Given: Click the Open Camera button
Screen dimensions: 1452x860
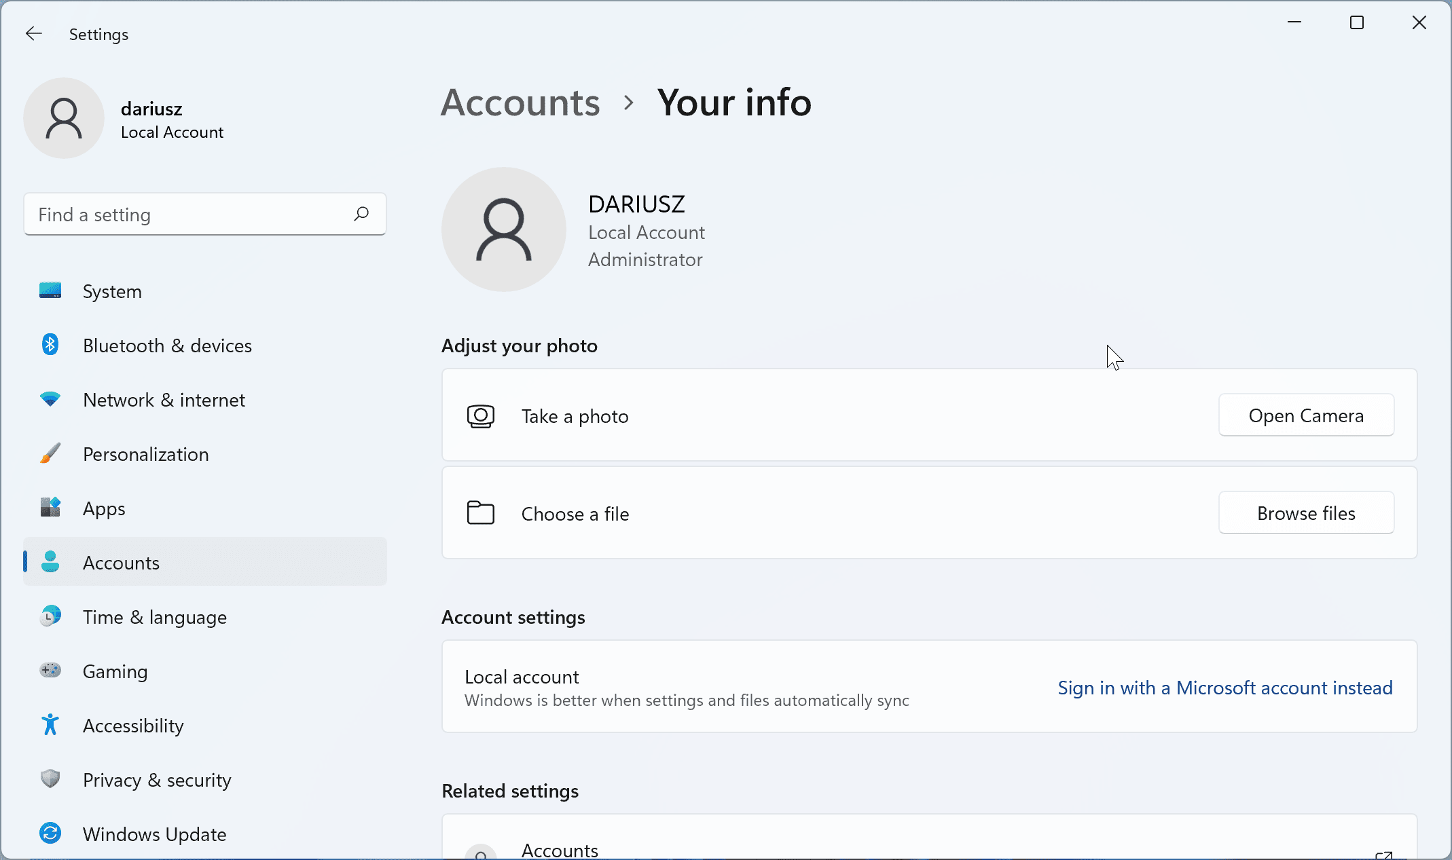Looking at the screenshot, I should point(1306,415).
